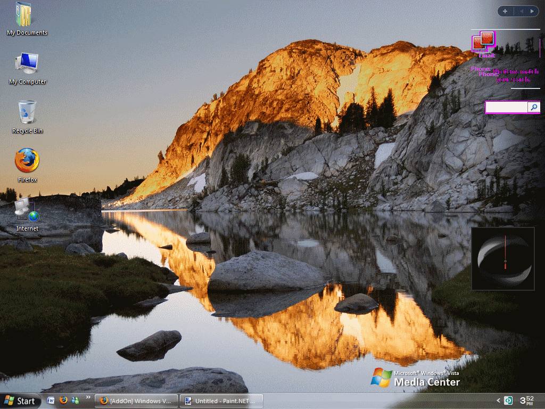Click the sidebar plus button to add gadgets

(505, 11)
